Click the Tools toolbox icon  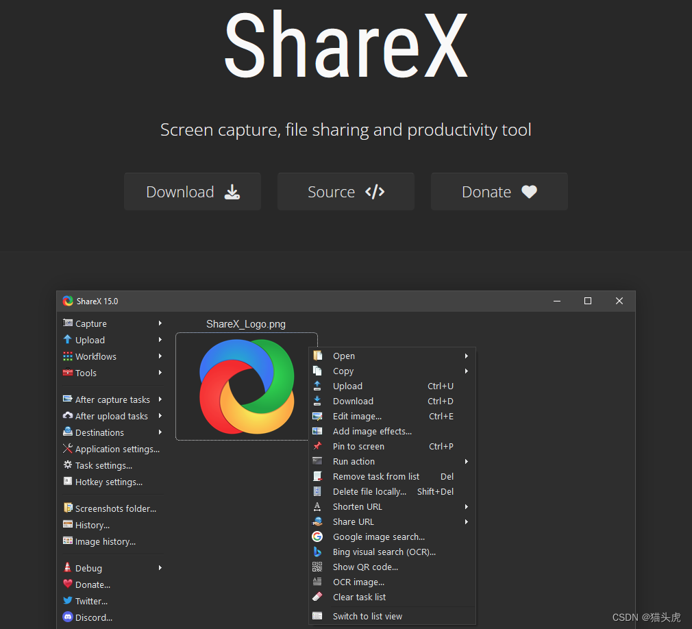[x=68, y=372]
